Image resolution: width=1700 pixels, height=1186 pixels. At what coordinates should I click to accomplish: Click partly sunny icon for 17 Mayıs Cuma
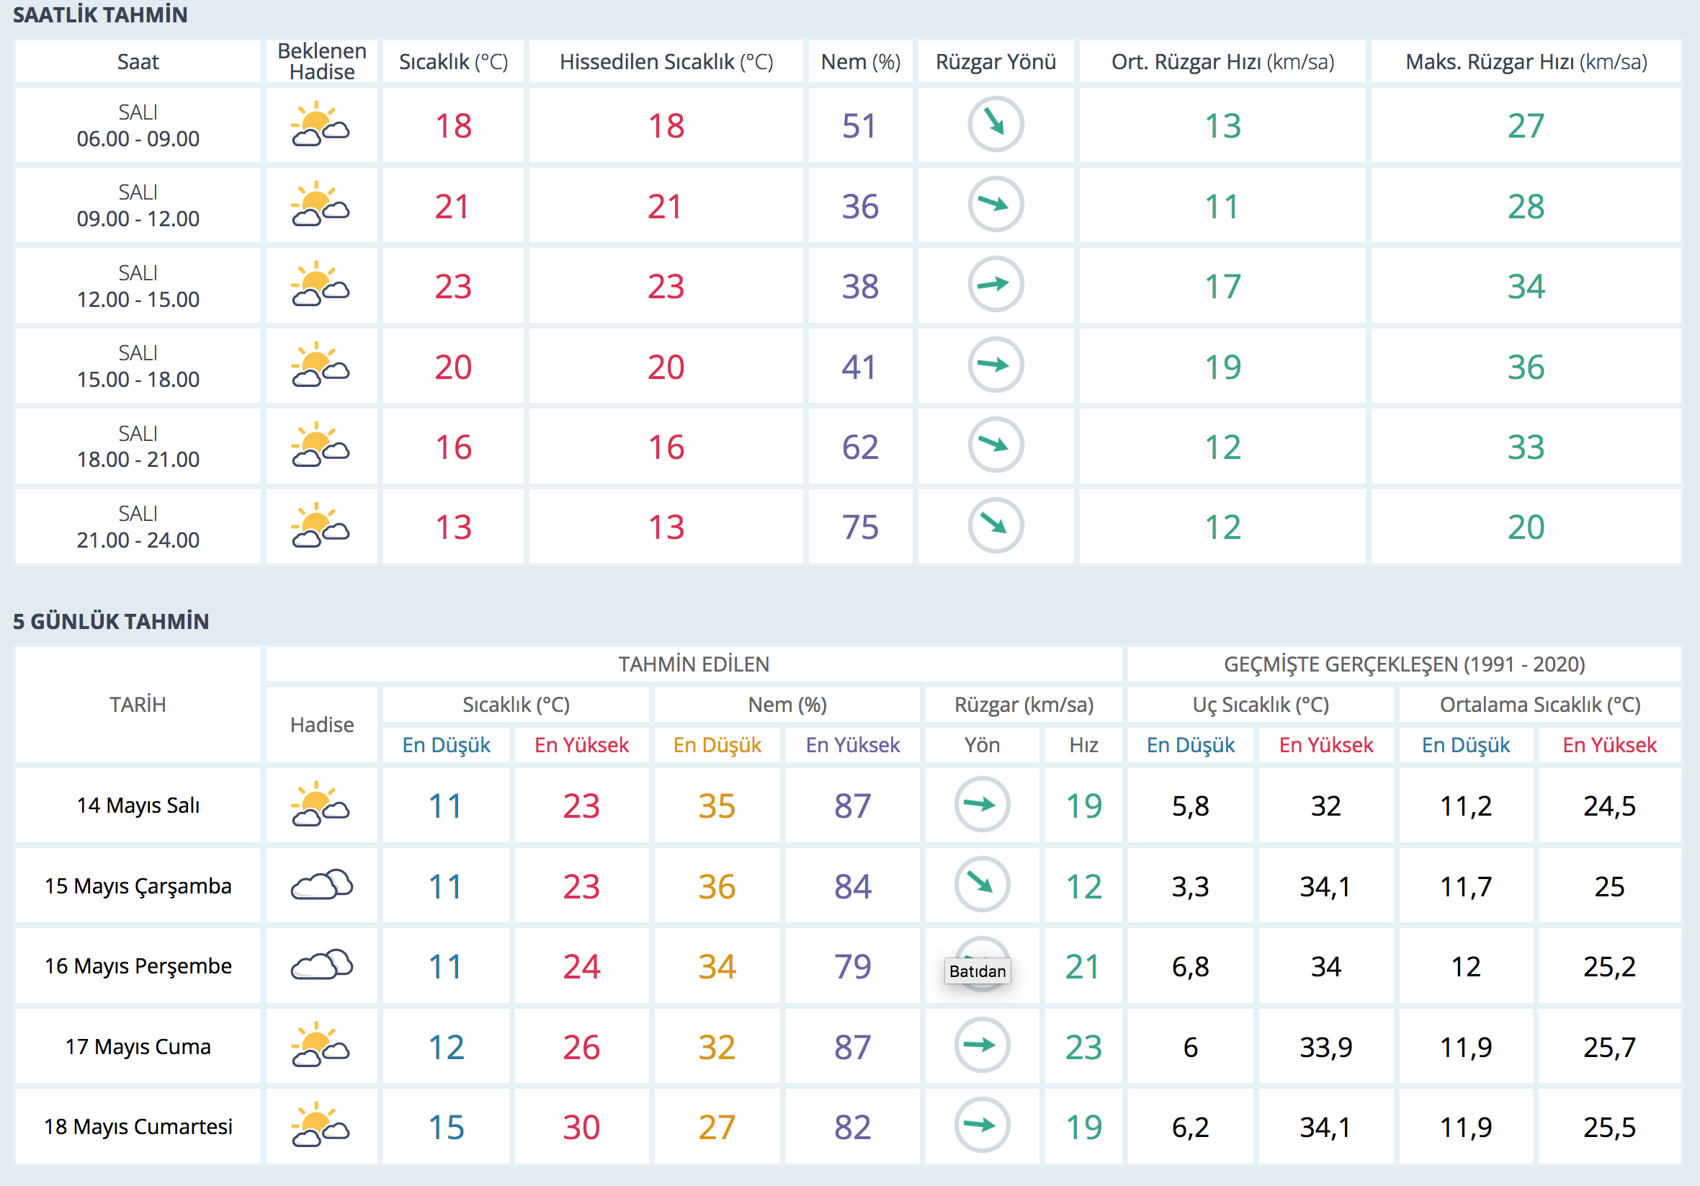[x=320, y=1045]
